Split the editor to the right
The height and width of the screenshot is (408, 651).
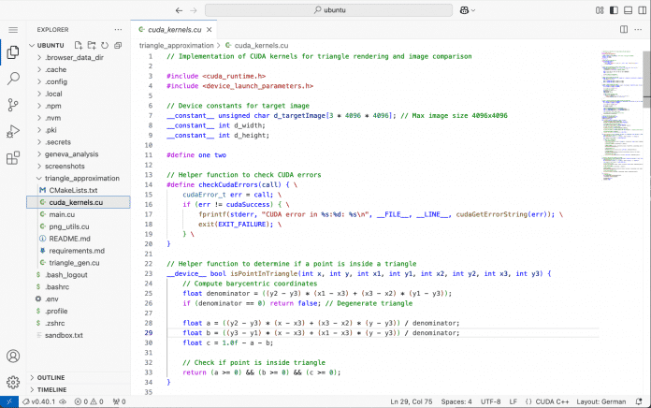coord(624,30)
